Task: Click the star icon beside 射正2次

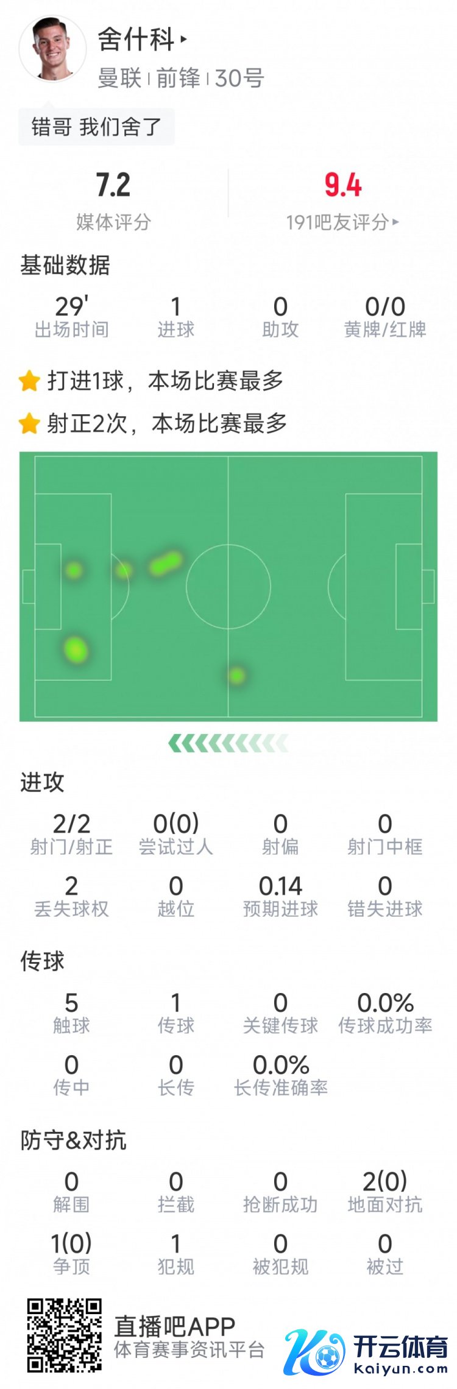Action: tap(29, 423)
